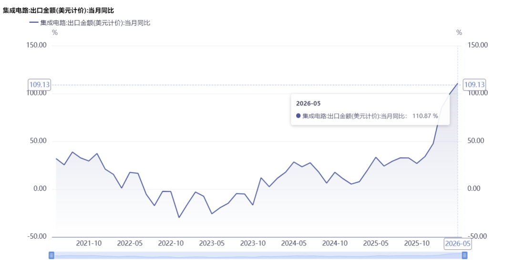Click the right axis 109.13 pointer label
The height and width of the screenshot is (264, 515).
tap(474, 85)
